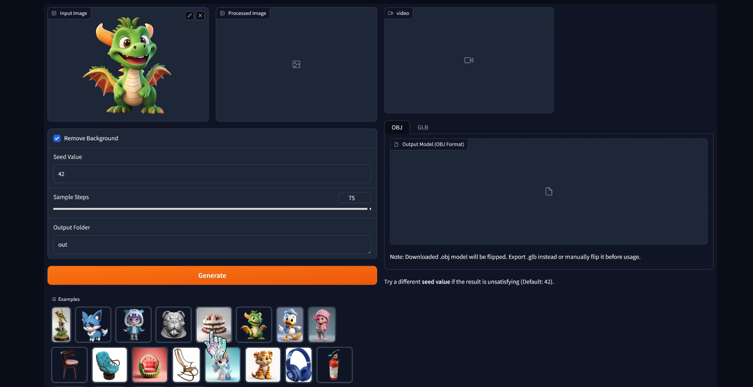
Task: Click the Sample Steps slider track
Action: [212, 209]
